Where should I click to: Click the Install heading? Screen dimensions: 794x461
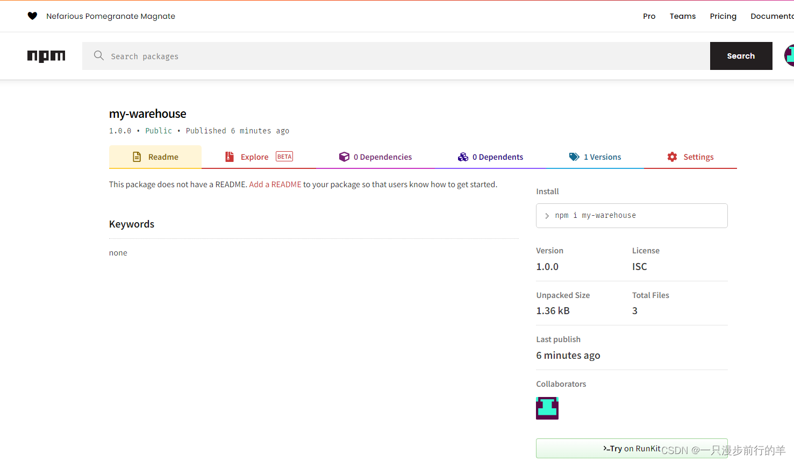click(x=547, y=192)
